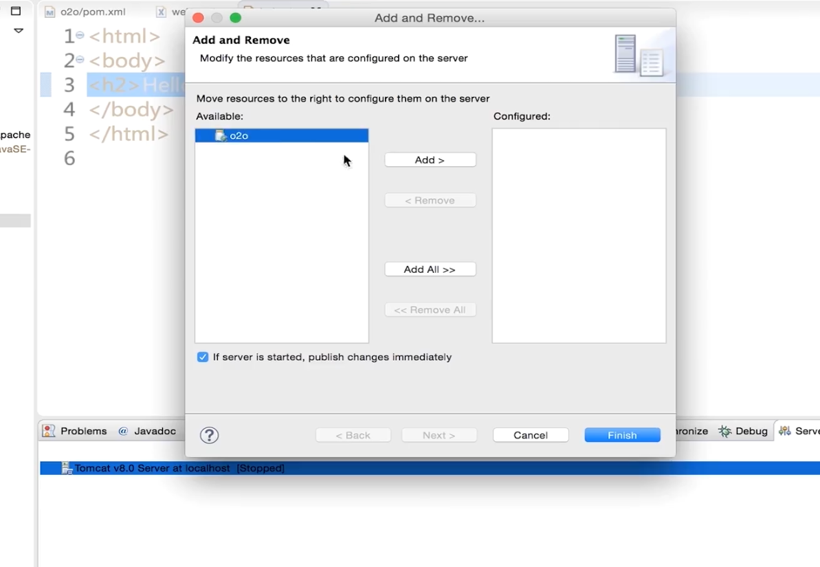The height and width of the screenshot is (567, 820).
Task: Click the Cancel button
Action: (530, 435)
